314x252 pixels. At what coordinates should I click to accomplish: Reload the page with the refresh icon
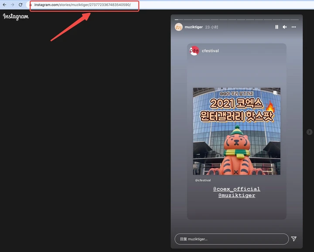pyautogui.click(x=20, y=5)
